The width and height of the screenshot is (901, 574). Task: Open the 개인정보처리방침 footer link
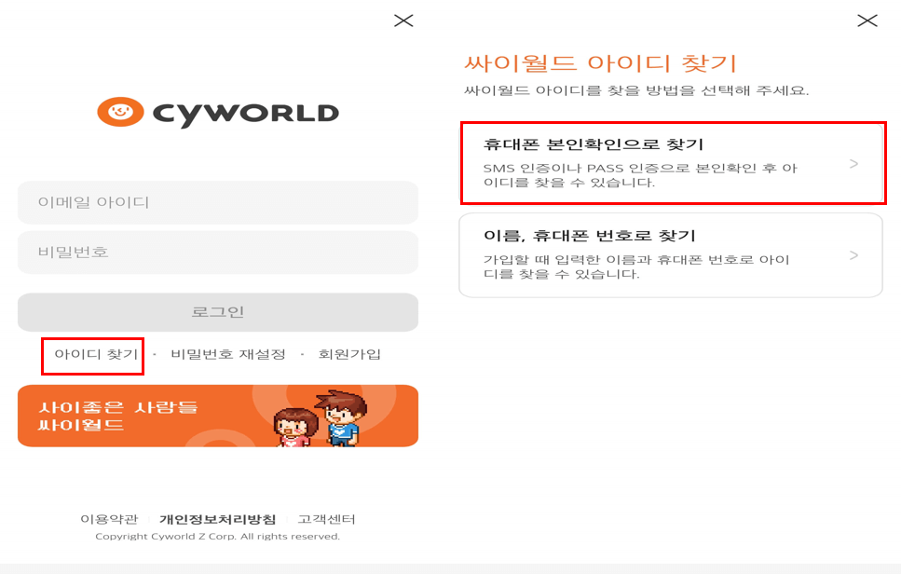[x=218, y=519]
